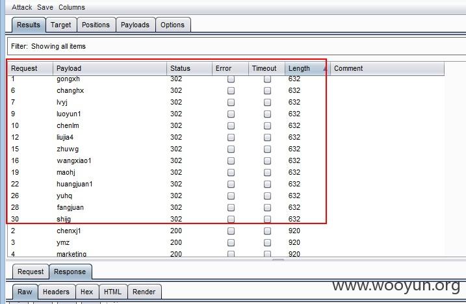Sort by the Error column header
Screen dimensions: 466x304
point(230,68)
